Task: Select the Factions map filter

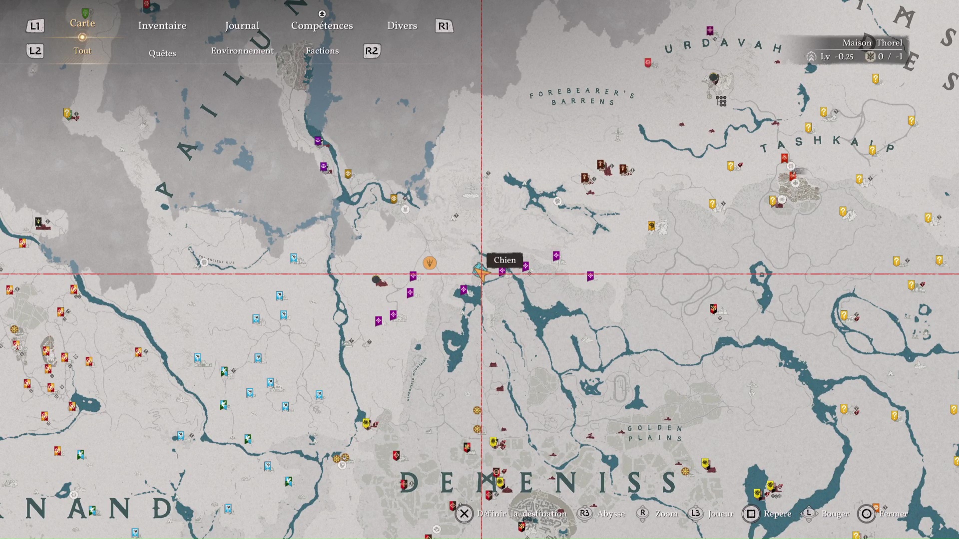Action: click(x=322, y=51)
